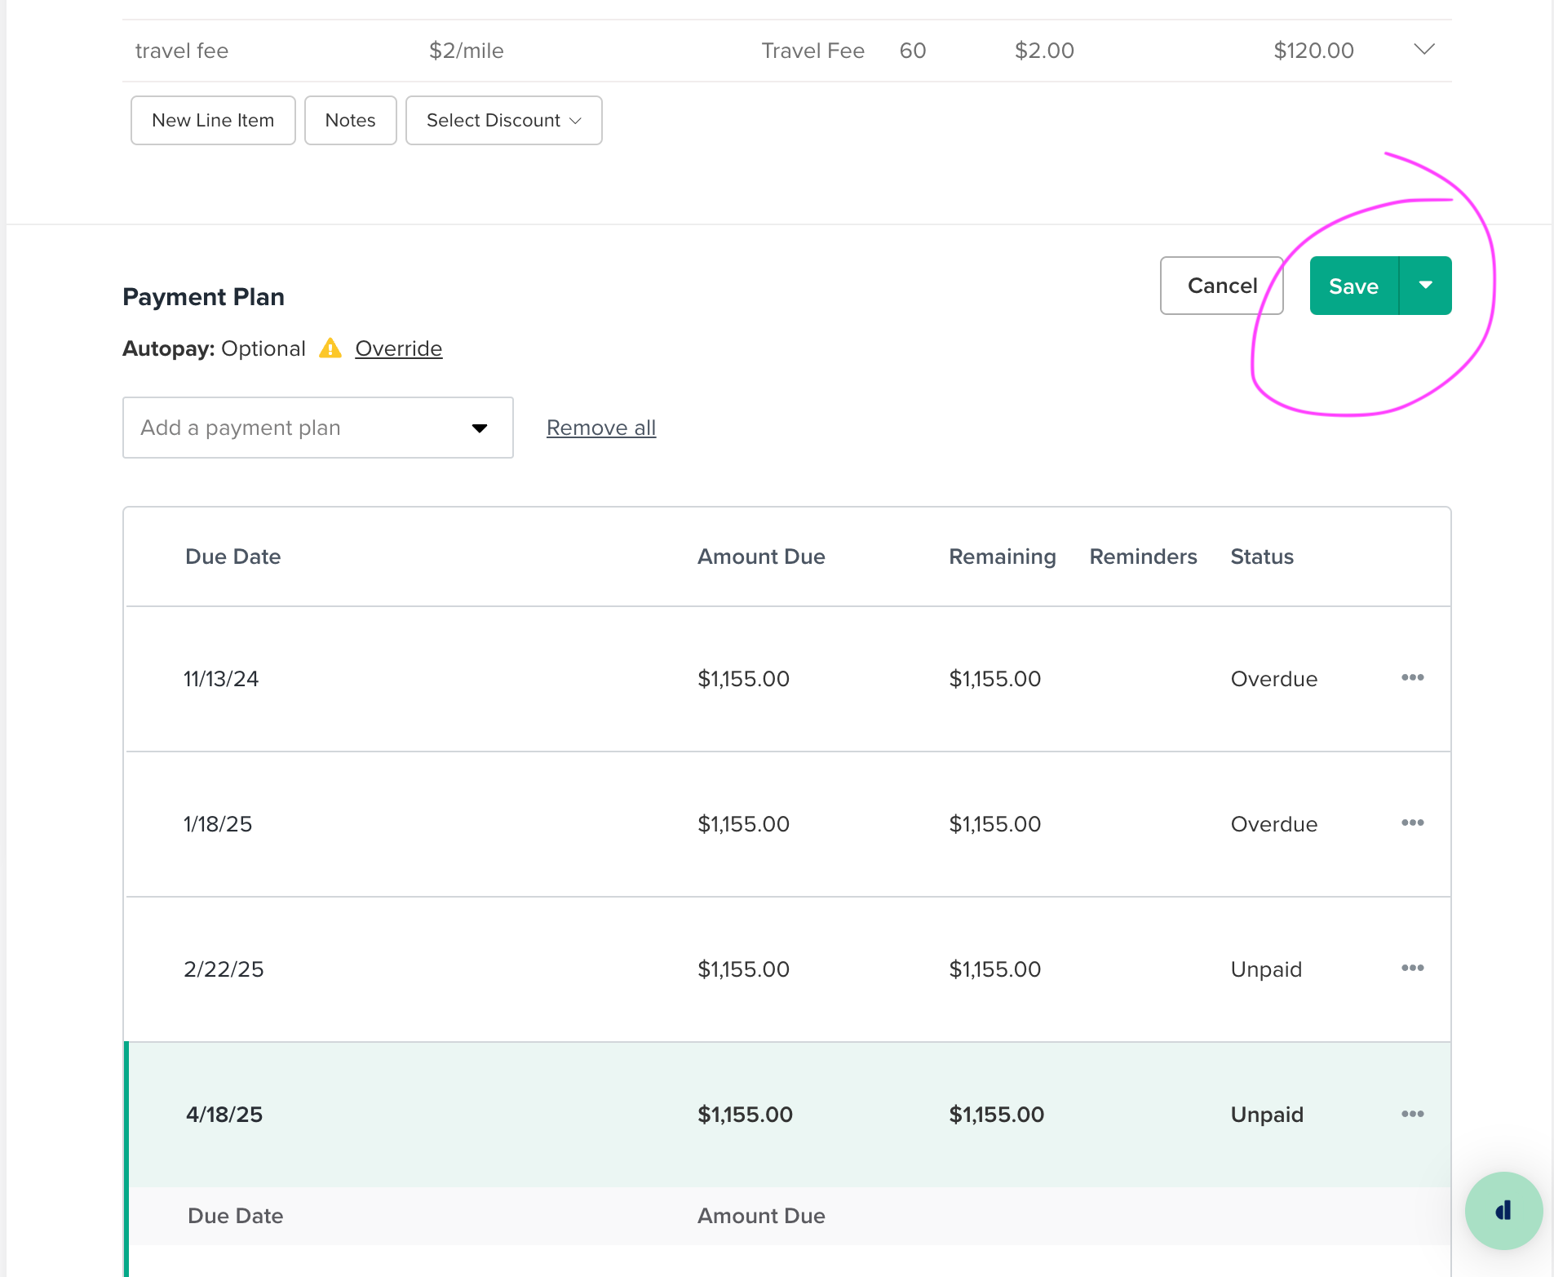Open the Notes button
The width and height of the screenshot is (1554, 1277).
(351, 121)
